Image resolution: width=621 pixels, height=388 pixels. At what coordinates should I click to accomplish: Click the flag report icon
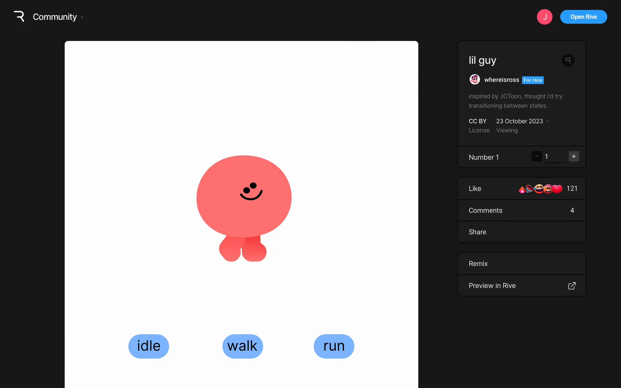[568, 60]
